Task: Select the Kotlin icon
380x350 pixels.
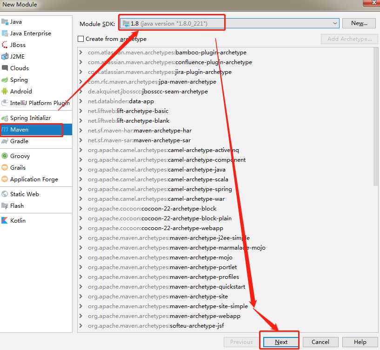Action: [5, 220]
